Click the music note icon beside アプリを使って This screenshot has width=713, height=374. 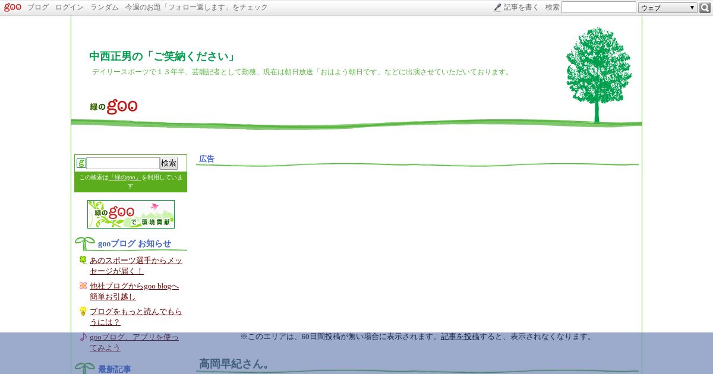[83, 337]
